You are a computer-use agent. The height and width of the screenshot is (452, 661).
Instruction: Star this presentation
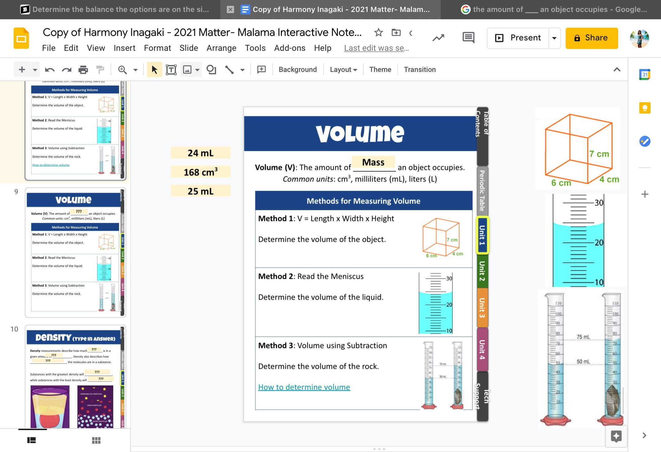coord(378,32)
